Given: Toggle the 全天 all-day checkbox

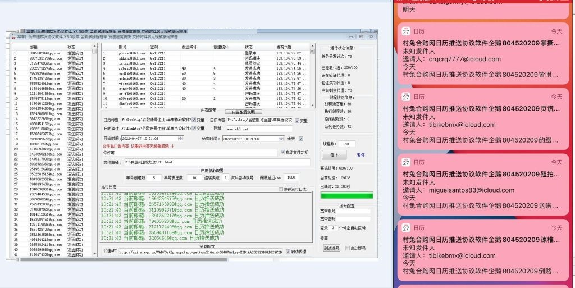Looking at the screenshot, I should point(301,139).
